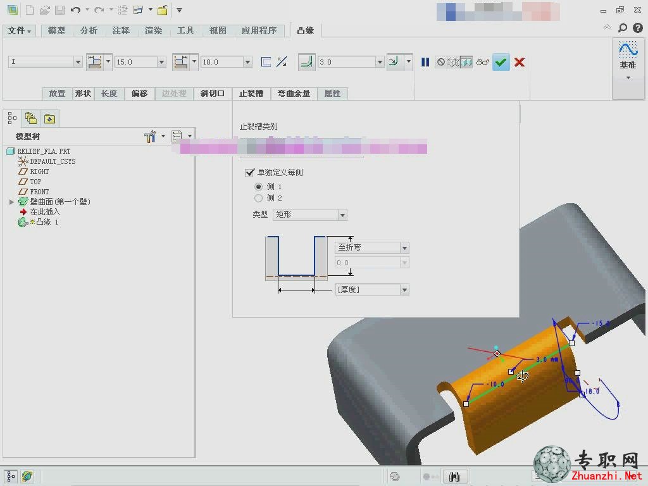The image size is (648, 486).
Task: Click the Close window folder icon
Action: pyautogui.click(x=163, y=10)
